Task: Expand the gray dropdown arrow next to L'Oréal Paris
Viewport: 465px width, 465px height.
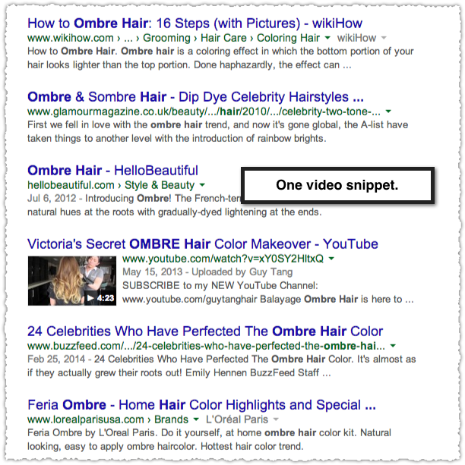Action: tap(276, 419)
